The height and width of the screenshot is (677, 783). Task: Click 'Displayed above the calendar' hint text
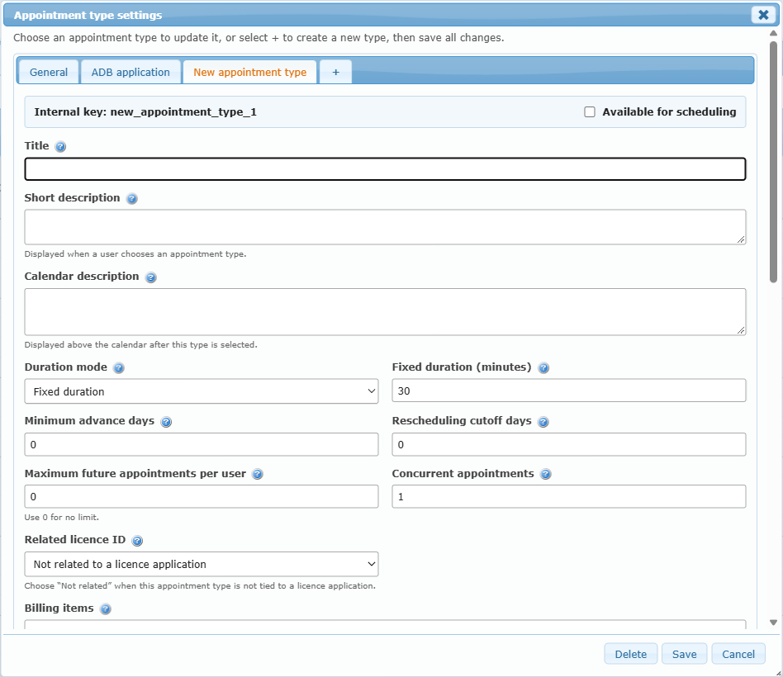point(140,345)
